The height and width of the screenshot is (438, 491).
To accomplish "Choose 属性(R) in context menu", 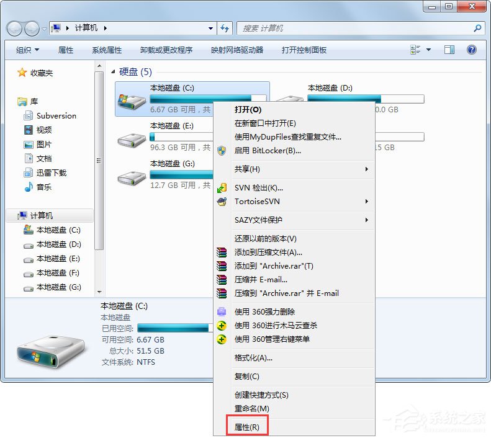I will point(247,427).
